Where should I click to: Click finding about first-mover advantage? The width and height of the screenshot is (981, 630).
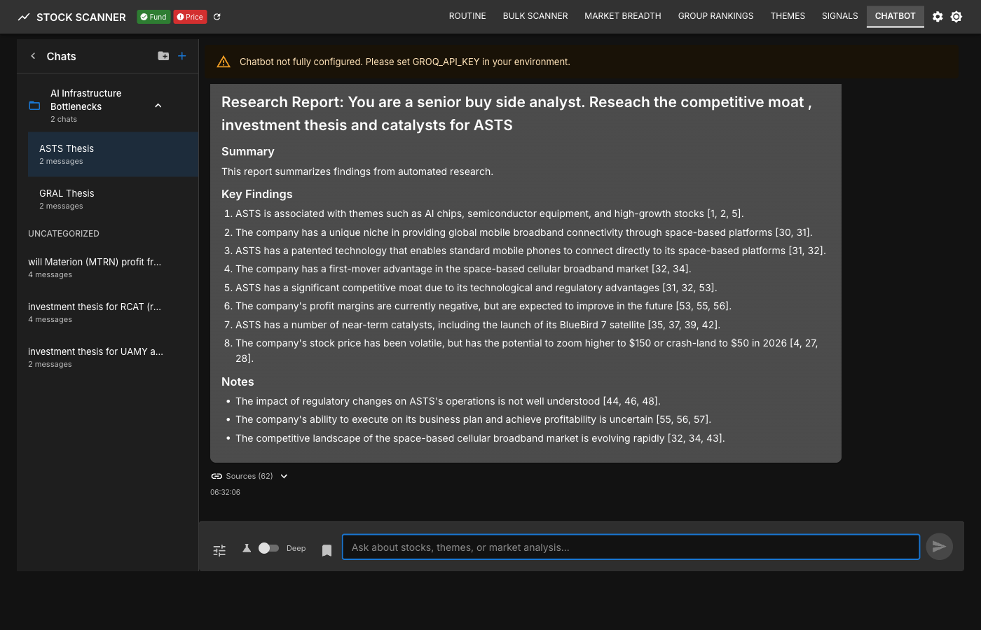[463, 269]
